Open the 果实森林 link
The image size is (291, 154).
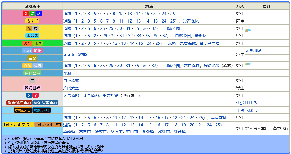pyautogui.click(x=188, y=43)
